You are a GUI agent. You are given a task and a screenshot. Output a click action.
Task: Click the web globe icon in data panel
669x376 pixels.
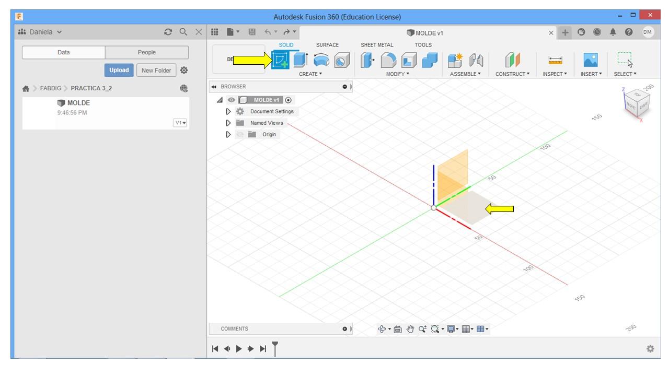point(183,88)
